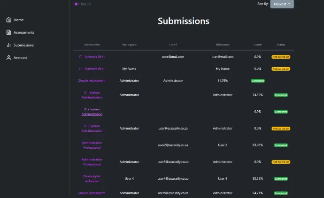This screenshot has height=198, width=324.
Task: Click the Home icon in the sidebar
Action: (8, 20)
